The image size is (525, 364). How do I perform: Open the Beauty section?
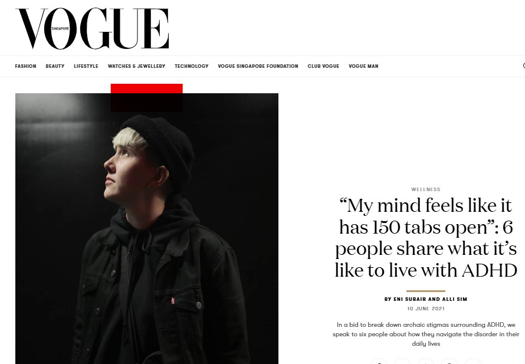(x=55, y=66)
